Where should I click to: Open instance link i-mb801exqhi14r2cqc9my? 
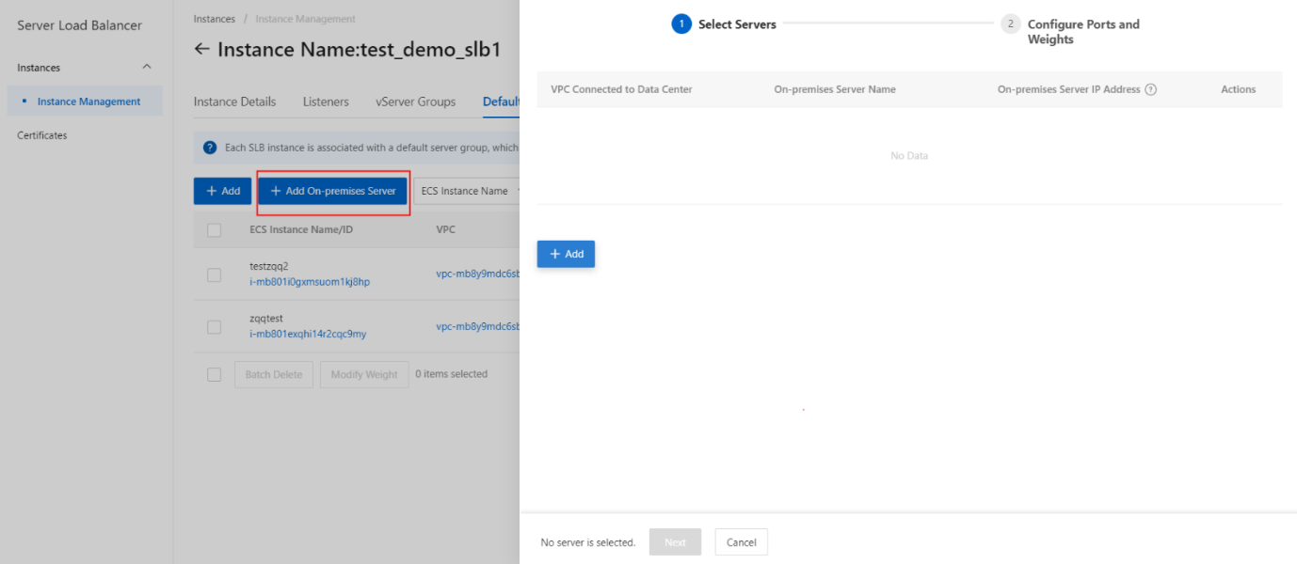click(x=308, y=335)
